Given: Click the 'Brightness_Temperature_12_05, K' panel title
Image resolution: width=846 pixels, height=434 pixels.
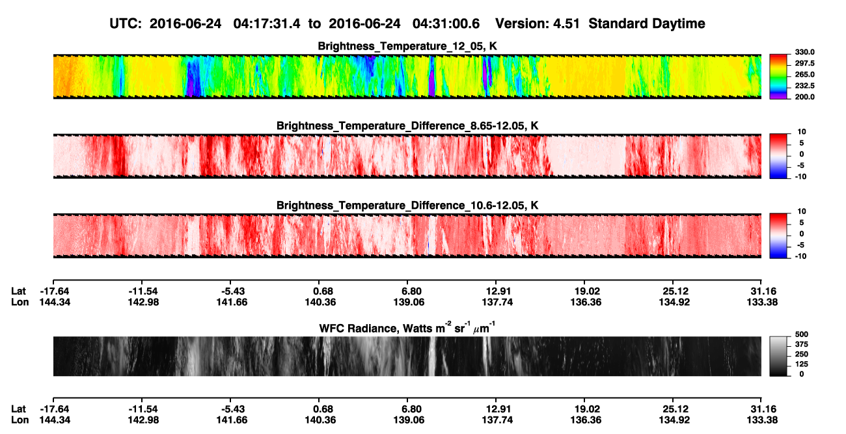Looking at the screenshot, I should click(408, 46).
